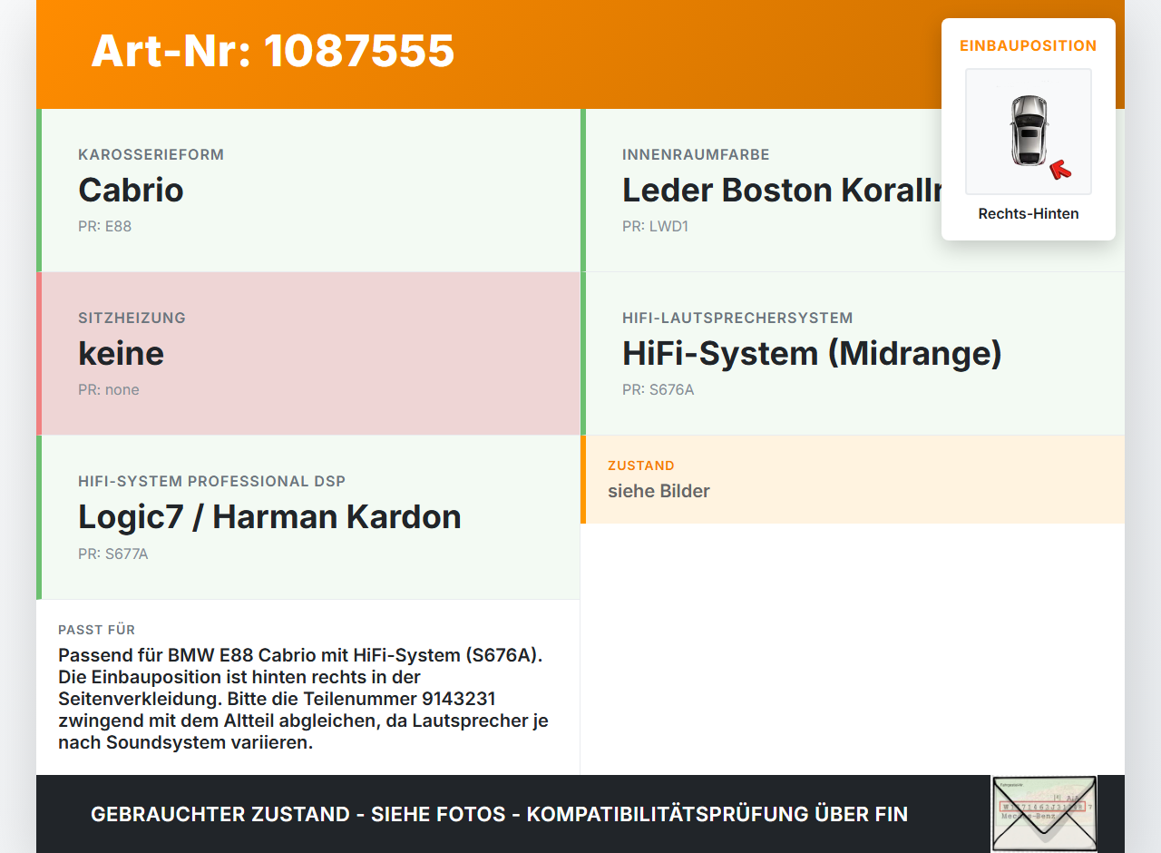Click the PR: S677A code

pyautogui.click(x=112, y=554)
